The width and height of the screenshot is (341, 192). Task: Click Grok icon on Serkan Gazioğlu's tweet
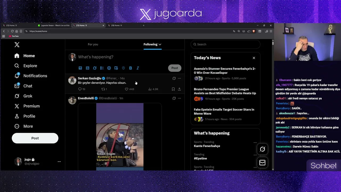click(x=174, y=78)
